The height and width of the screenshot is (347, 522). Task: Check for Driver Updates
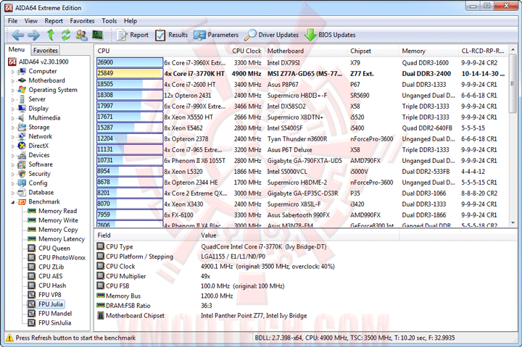click(271, 35)
